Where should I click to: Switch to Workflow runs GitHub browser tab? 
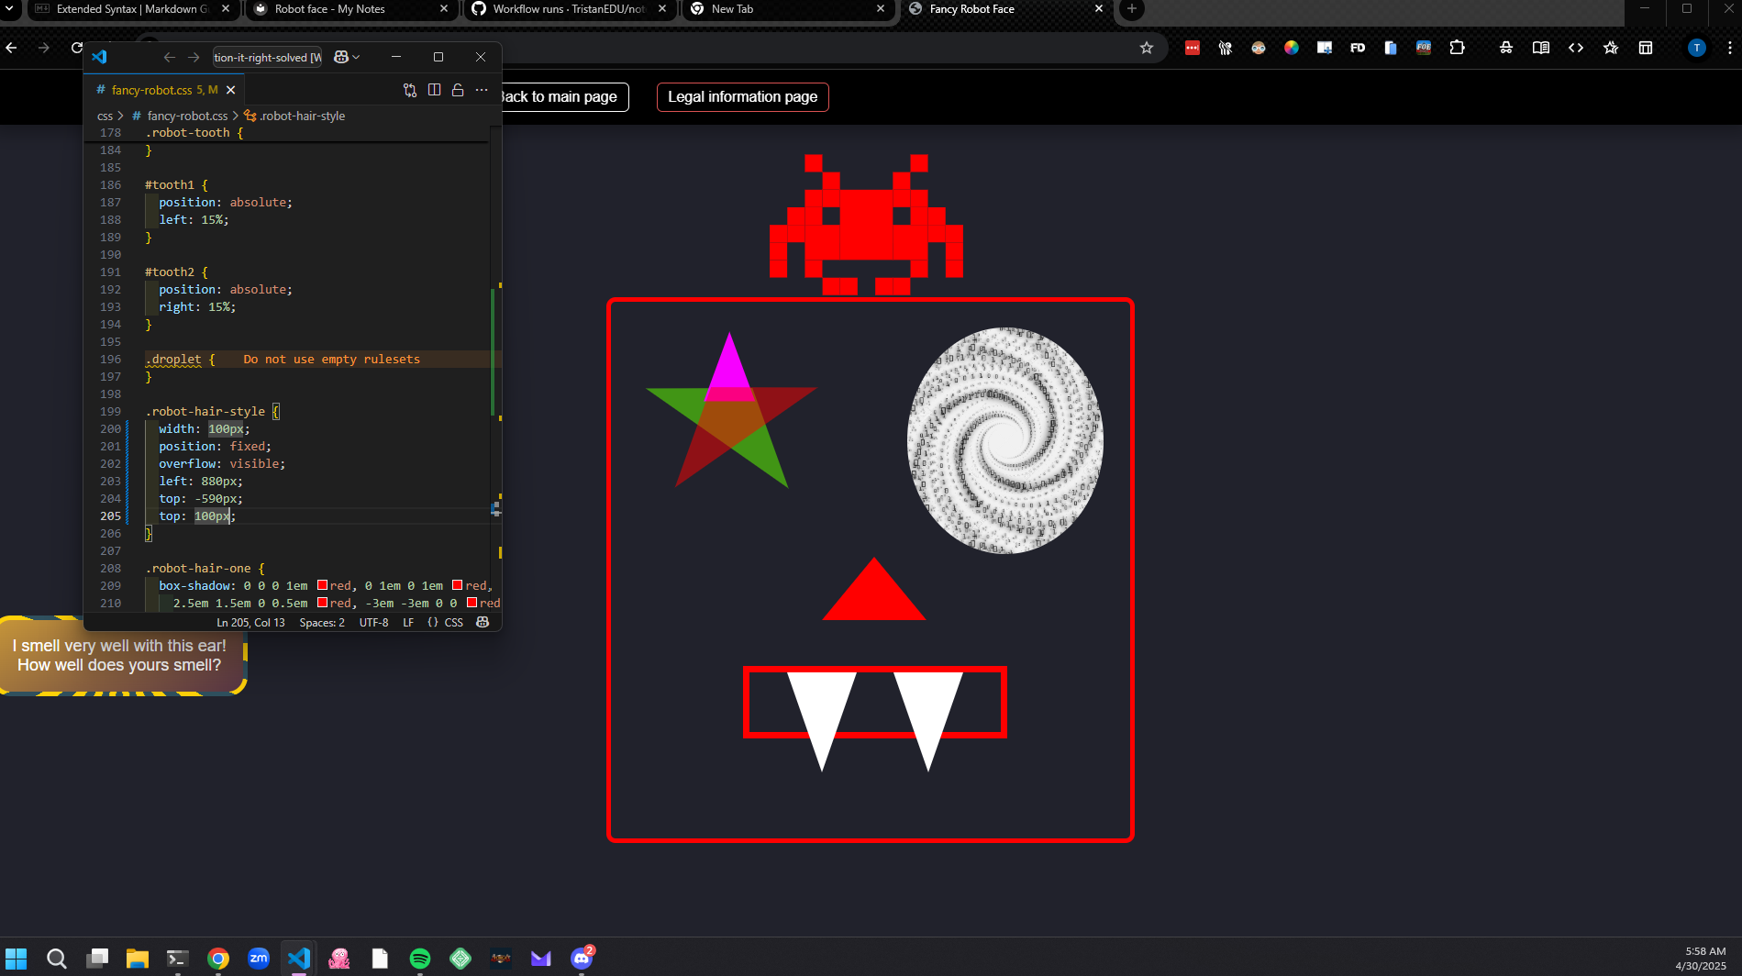(x=569, y=9)
